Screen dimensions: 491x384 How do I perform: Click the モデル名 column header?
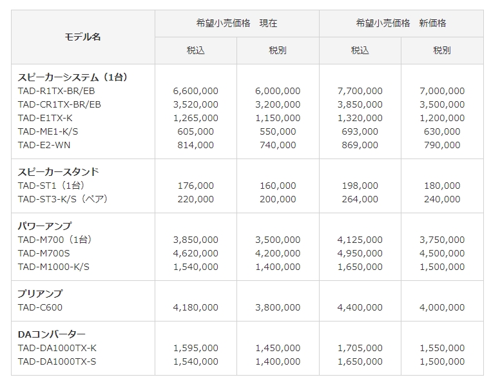tap(82, 37)
